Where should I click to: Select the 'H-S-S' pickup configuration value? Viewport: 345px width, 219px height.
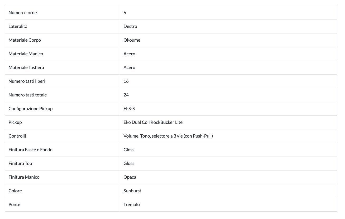click(x=129, y=109)
